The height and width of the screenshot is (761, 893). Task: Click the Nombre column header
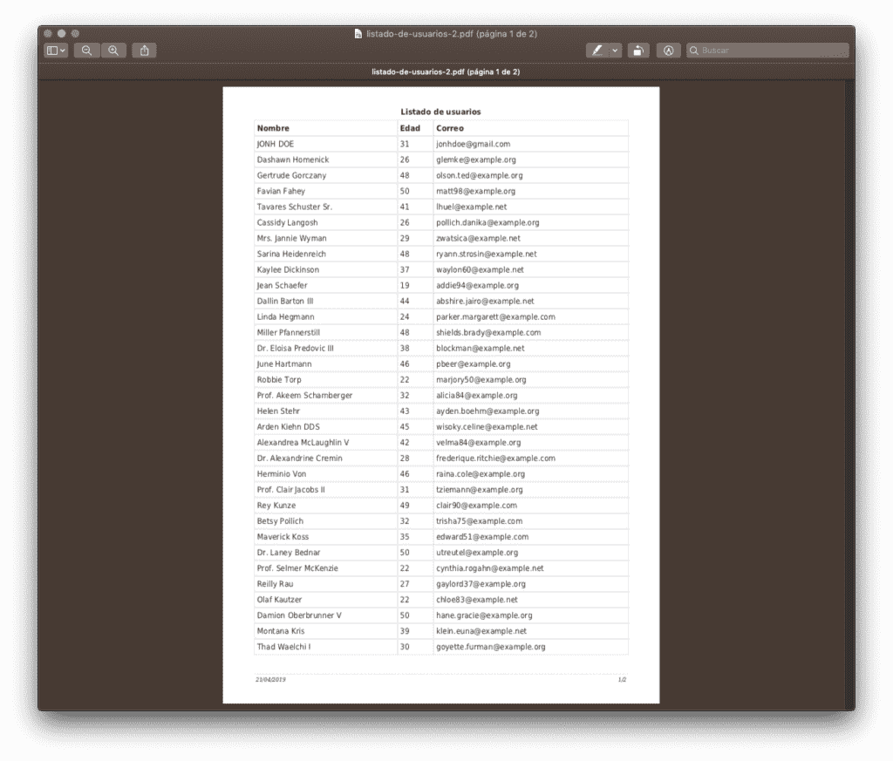coord(273,128)
